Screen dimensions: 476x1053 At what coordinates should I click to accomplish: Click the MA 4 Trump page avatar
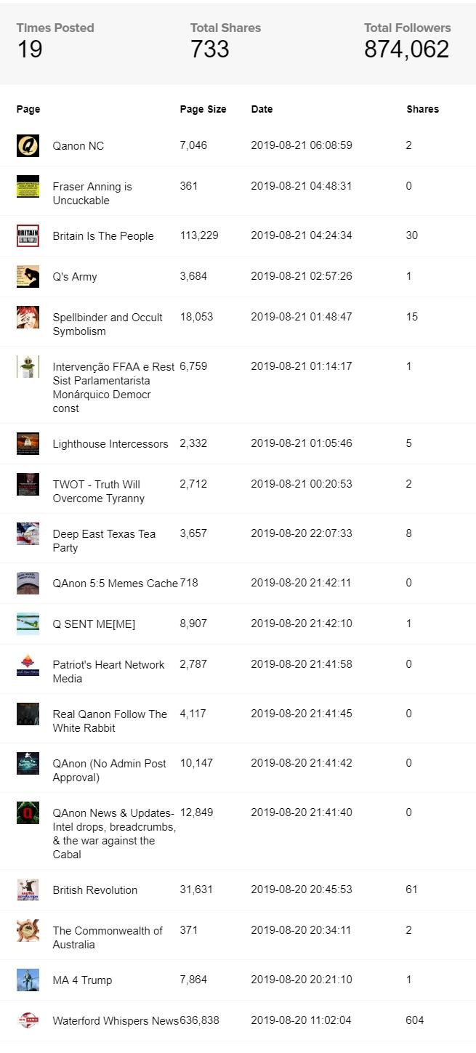tap(28, 980)
